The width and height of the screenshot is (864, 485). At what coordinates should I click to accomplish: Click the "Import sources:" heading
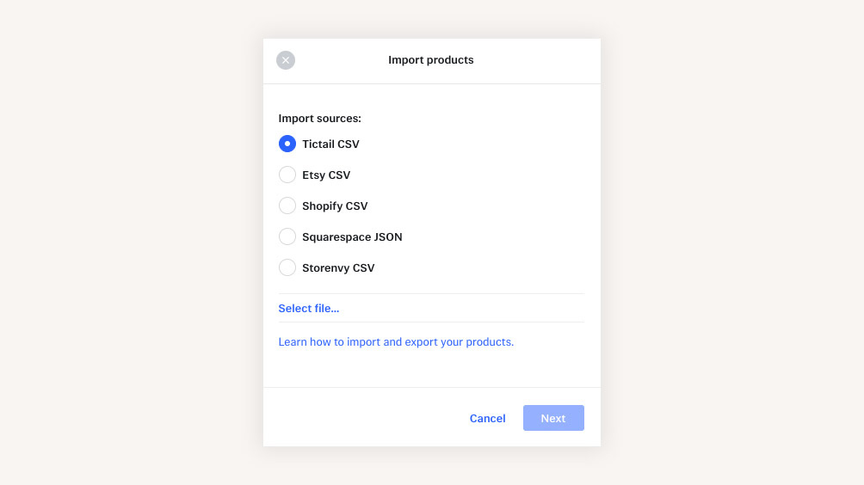320,118
